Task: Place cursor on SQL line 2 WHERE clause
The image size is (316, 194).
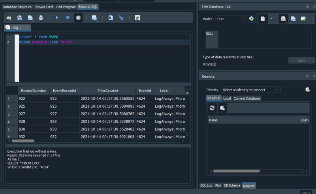Action: [x=46, y=42]
